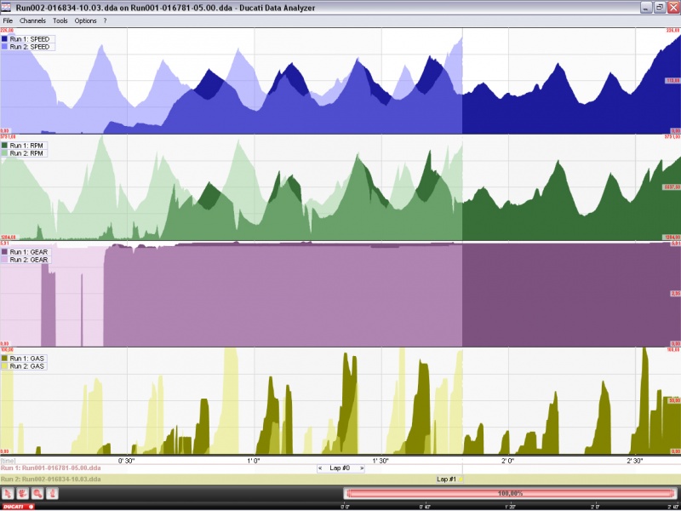The image size is (681, 511).
Task: Click the yellow dot beside Lap #1
Action: coord(461,479)
